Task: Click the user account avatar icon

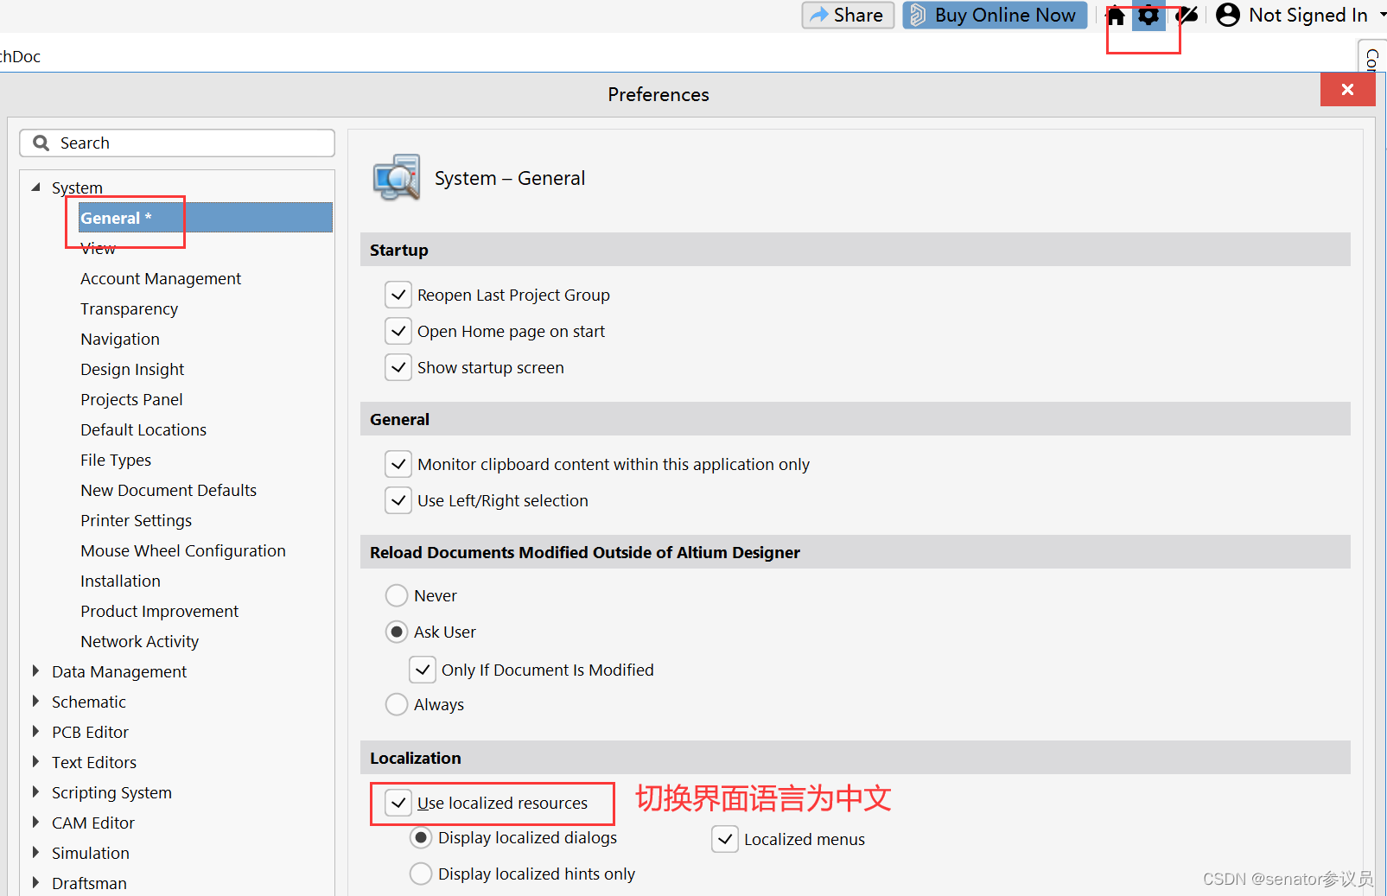Action: coord(1227,15)
